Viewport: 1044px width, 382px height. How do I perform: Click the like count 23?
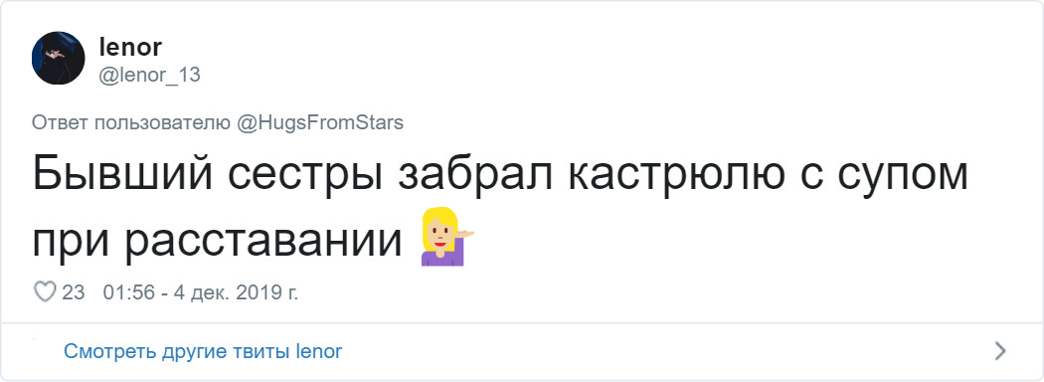click(x=74, y=292)
